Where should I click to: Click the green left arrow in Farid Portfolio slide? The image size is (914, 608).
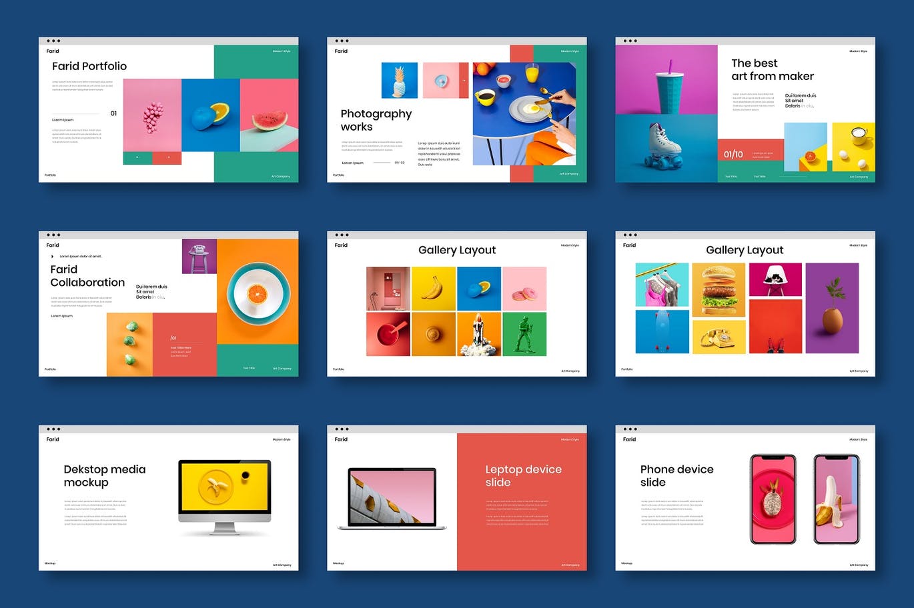click(x=137, y=158)
